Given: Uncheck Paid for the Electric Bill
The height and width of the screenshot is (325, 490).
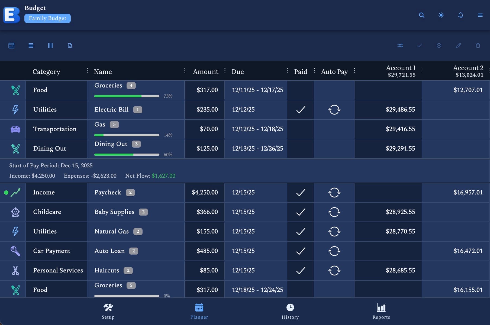Looking at the screenshot, I should pos(300,110).
